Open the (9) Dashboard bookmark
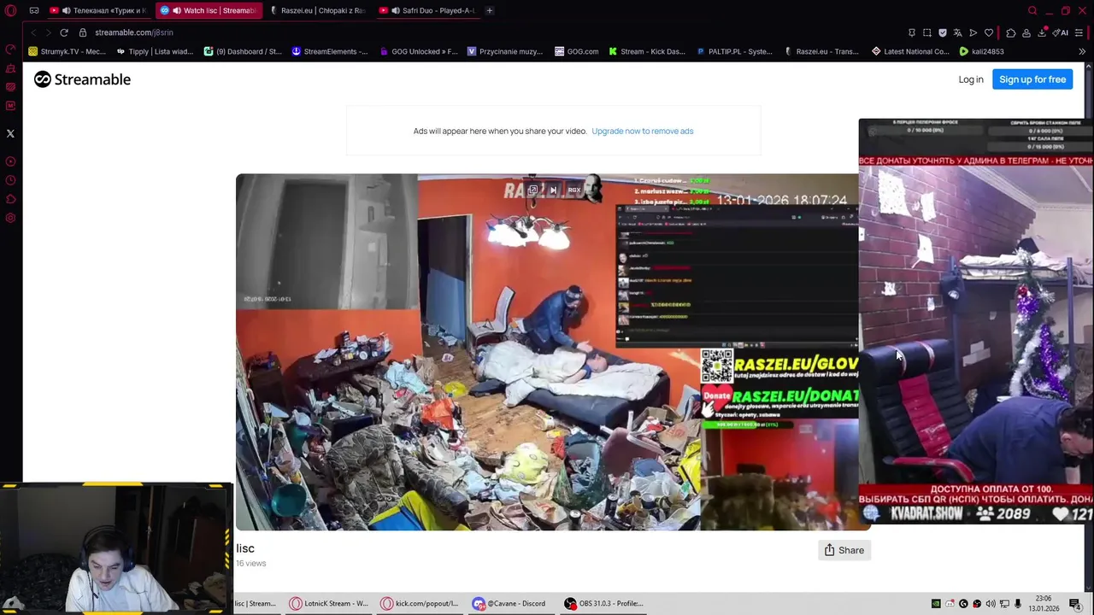 click(243, 51)
